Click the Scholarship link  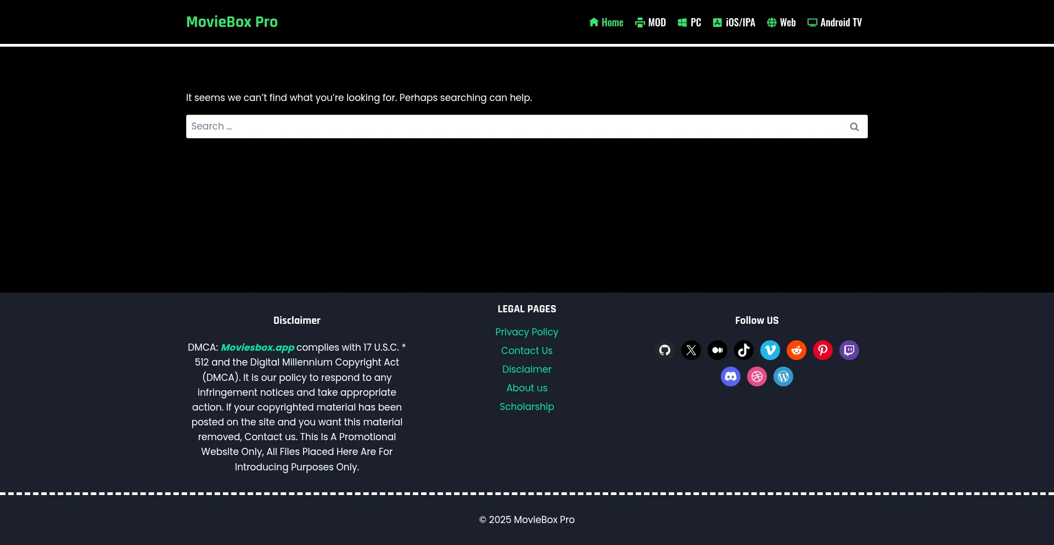[526, 407]
